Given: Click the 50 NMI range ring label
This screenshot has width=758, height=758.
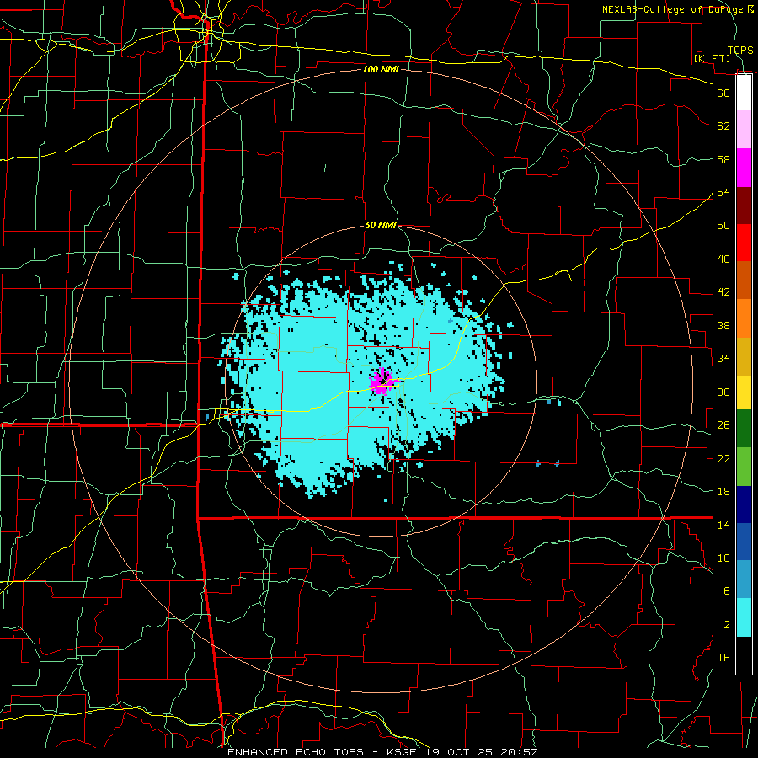Looking at the screenshot, I should 381,225.
